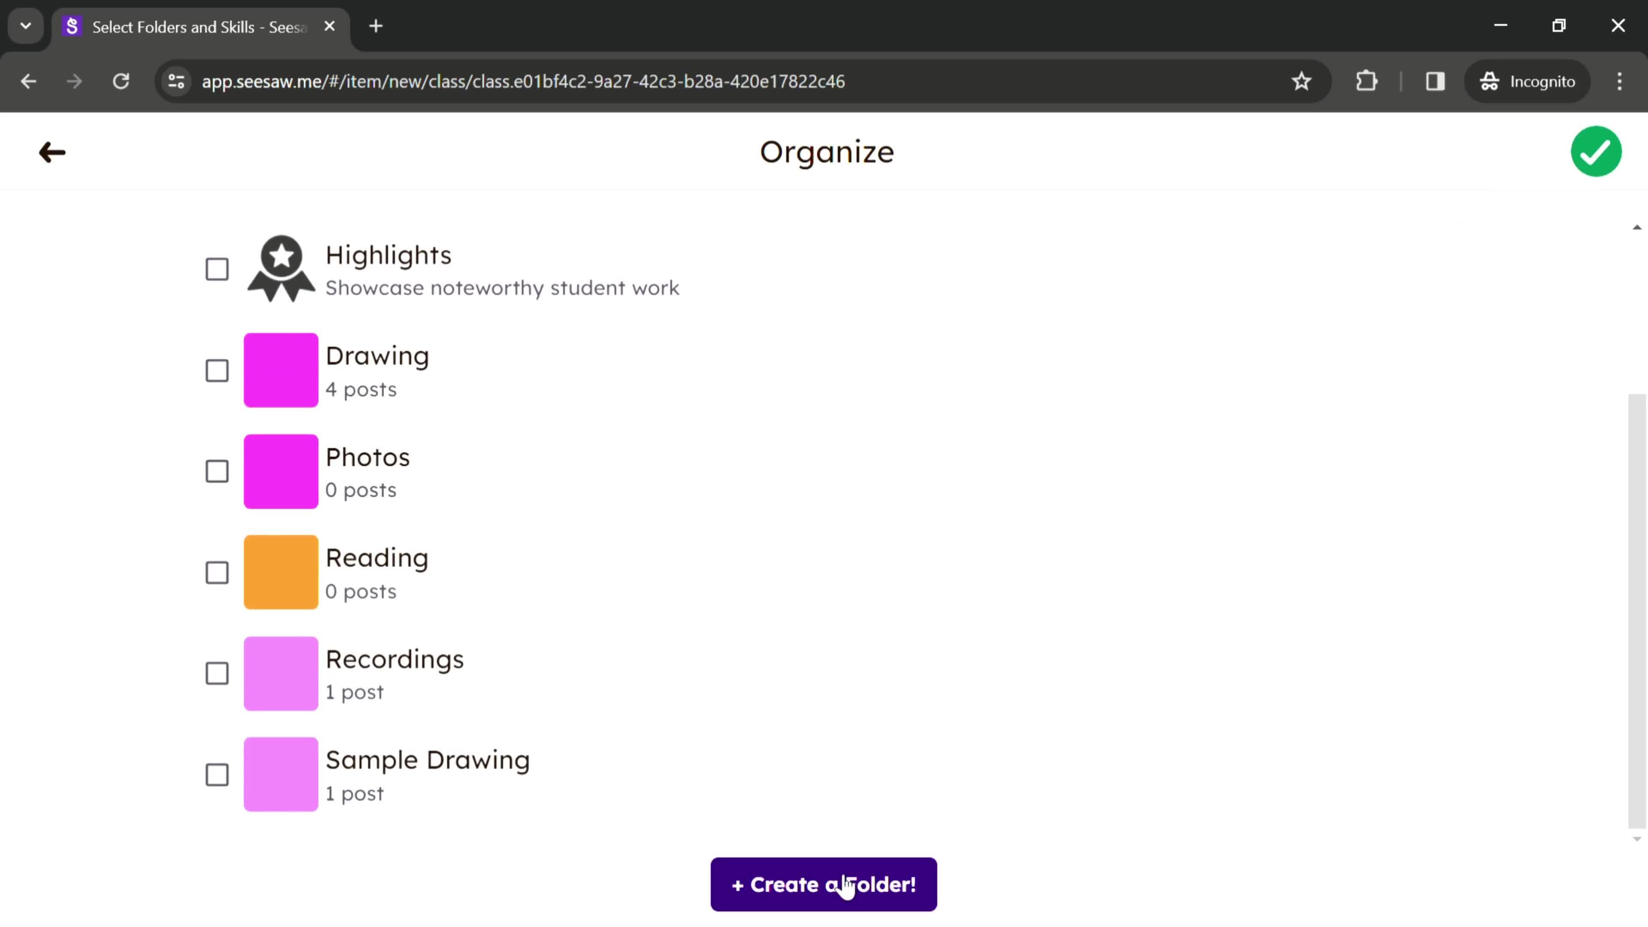
Task: Toggle the Drawing folder checkbox
Action: tap(216, 369)
